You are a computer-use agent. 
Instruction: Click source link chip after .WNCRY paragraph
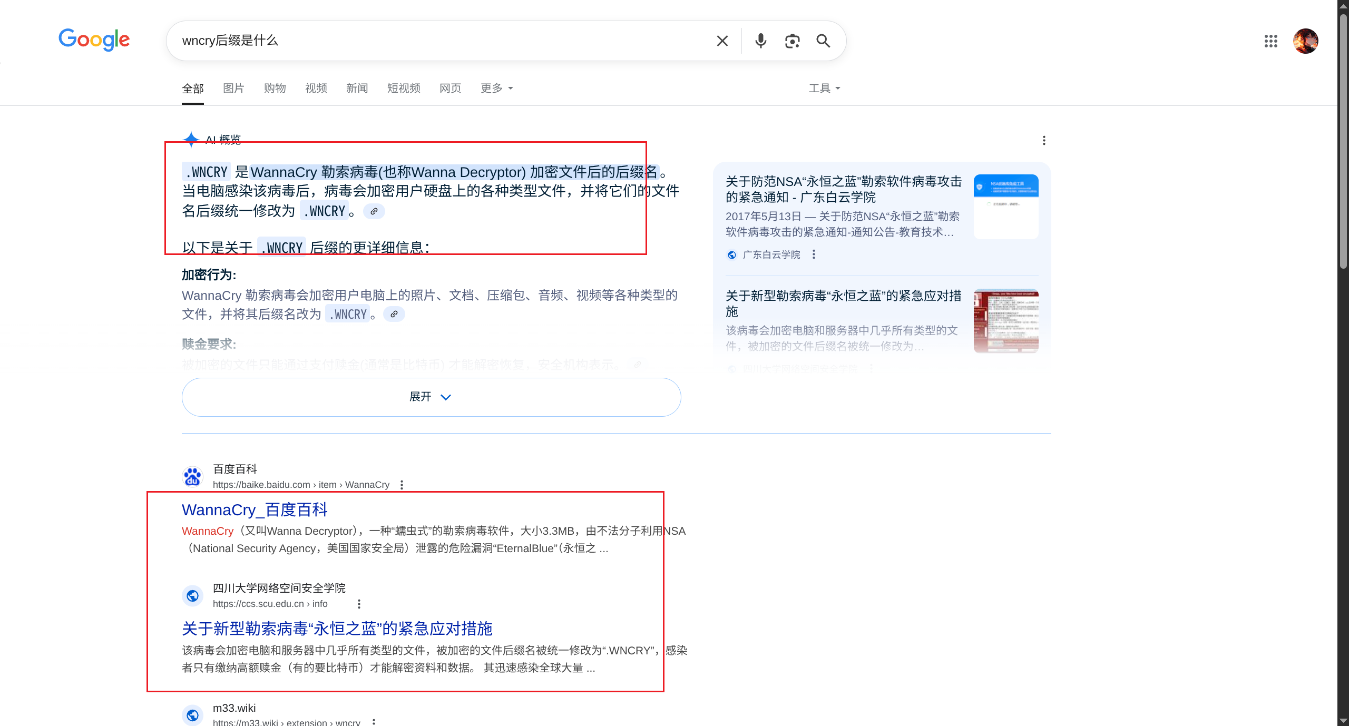coord(374,211)
